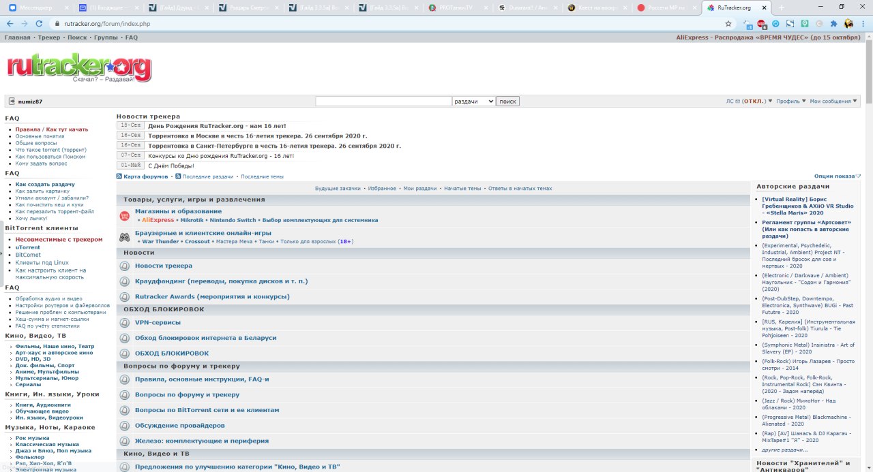Click the logout icon next to numiz87

coord(12,101)
